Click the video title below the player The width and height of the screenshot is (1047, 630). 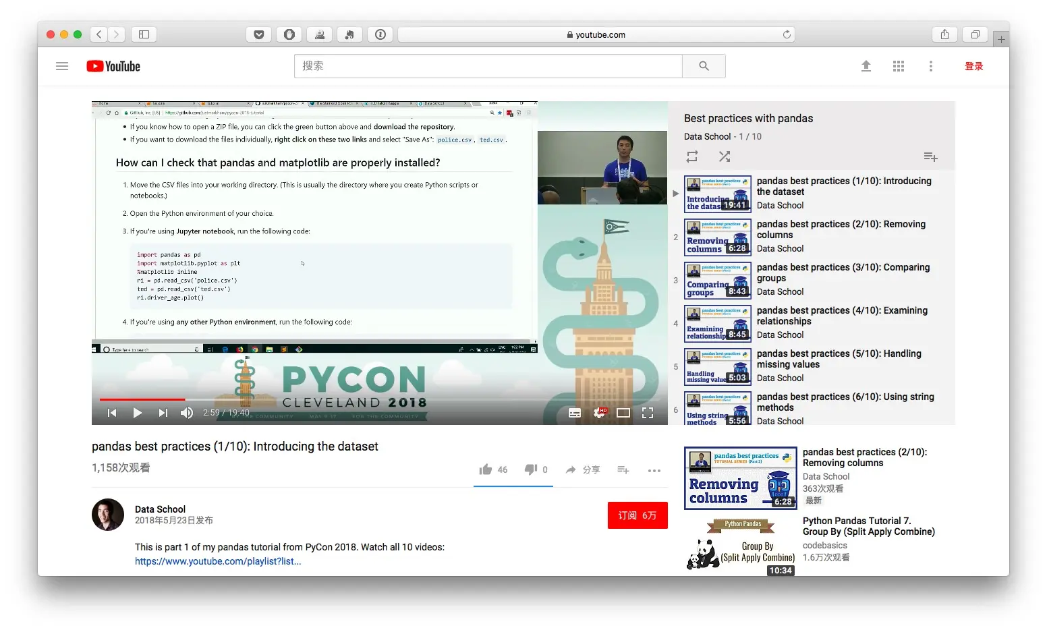235,447
